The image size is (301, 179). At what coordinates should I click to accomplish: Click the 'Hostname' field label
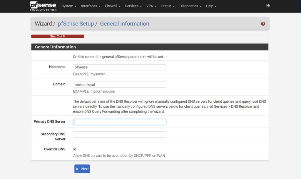click(57, 67)
